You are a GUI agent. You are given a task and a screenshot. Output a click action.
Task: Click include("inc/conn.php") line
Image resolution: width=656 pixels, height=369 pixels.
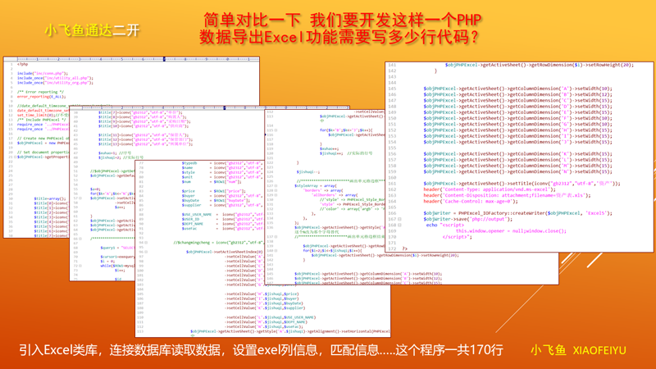43,73
